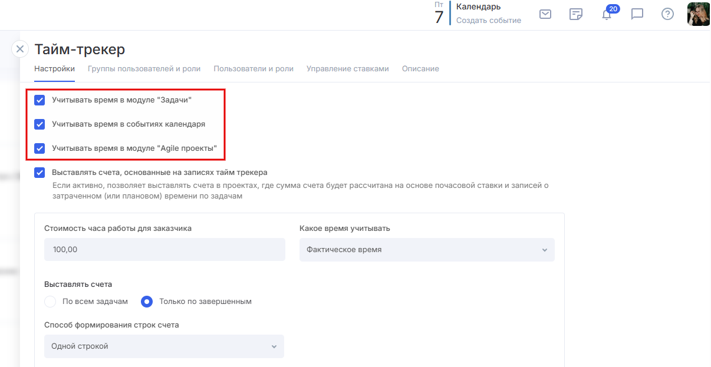The height and width of the screenshot is (367, 711).
Task: Click the Создать событие link
Action: pyautogui.click(x=488, y=21)
